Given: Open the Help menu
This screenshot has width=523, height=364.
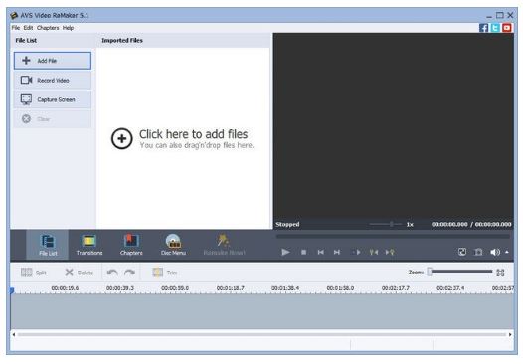Looking at the screenshot, I should pos(68,28).
